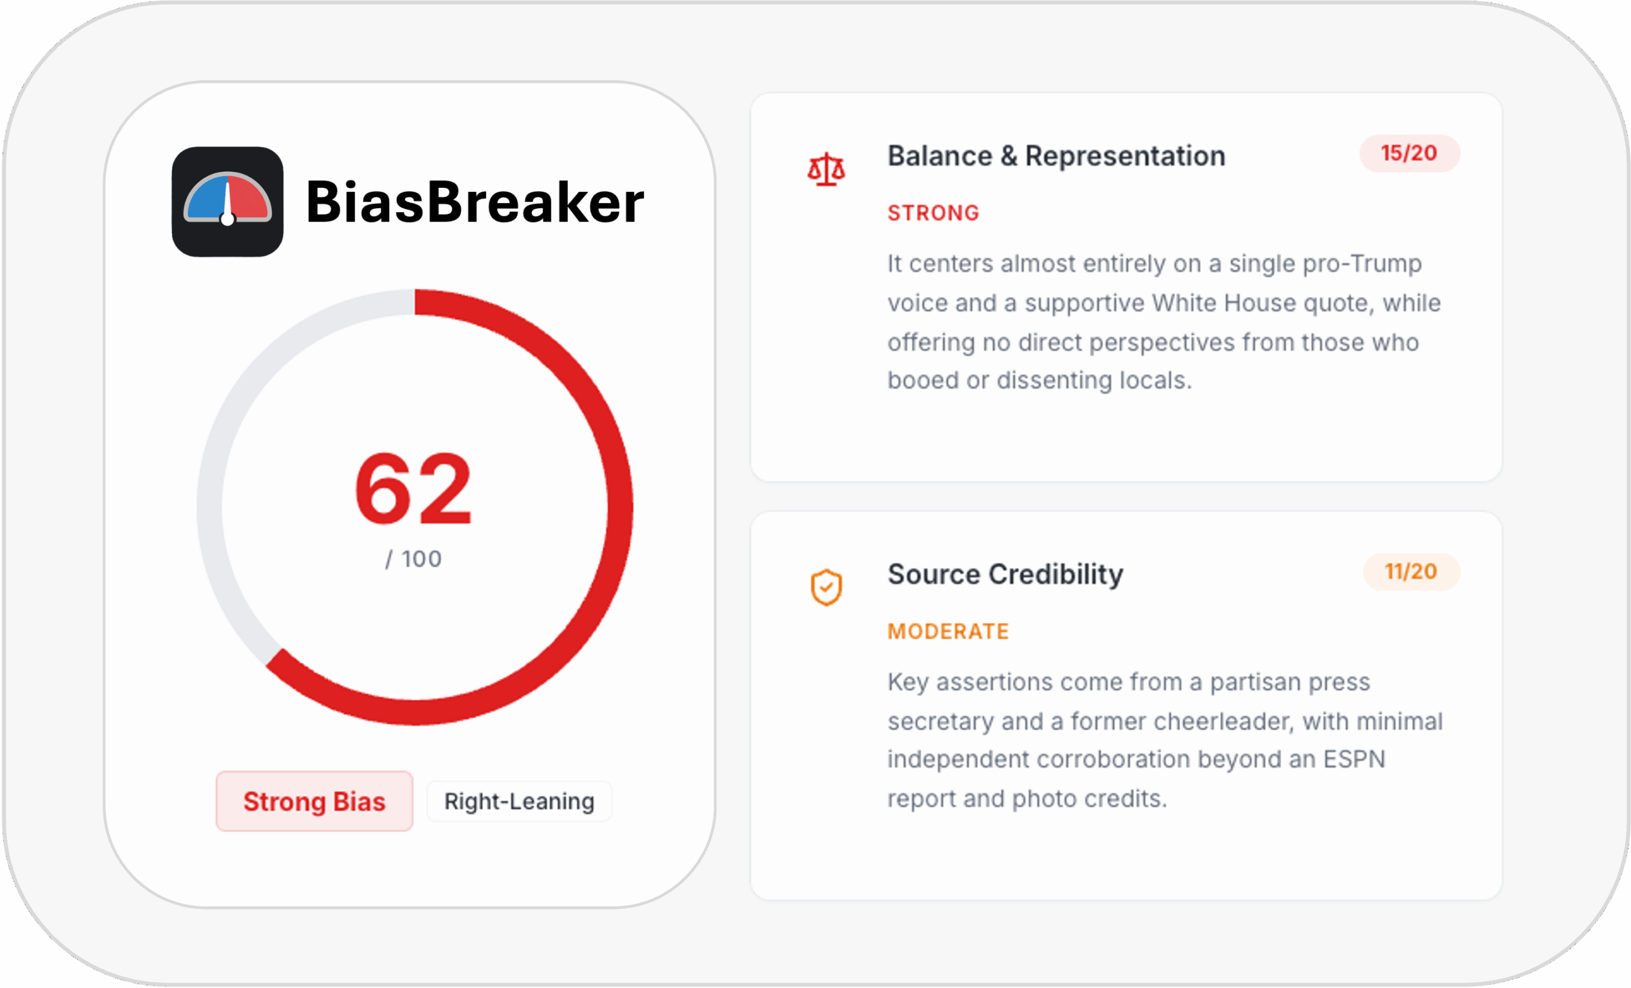Image resolution: width=1631 pixels, height=988 pixels.
Task: Click blank area under the Source Credibility text
Action: (x=1125, y=857)
